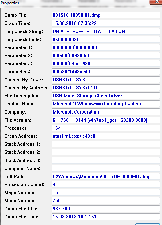The image size is (162, 225).
Task: Click the Product Name field
Action: point(106,104)
